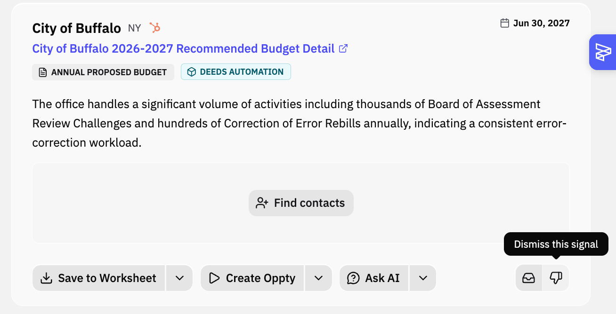Select the DEEDS AUTOMATION tag

(x=236, y=72)
